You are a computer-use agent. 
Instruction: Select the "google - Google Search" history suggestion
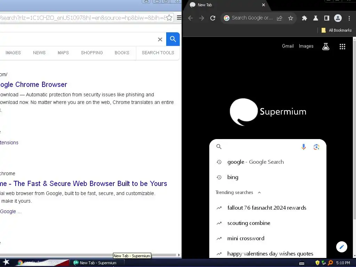(268, 162)
